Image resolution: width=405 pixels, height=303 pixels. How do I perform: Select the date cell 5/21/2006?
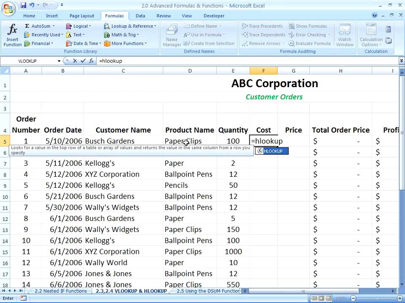point(62,197)
